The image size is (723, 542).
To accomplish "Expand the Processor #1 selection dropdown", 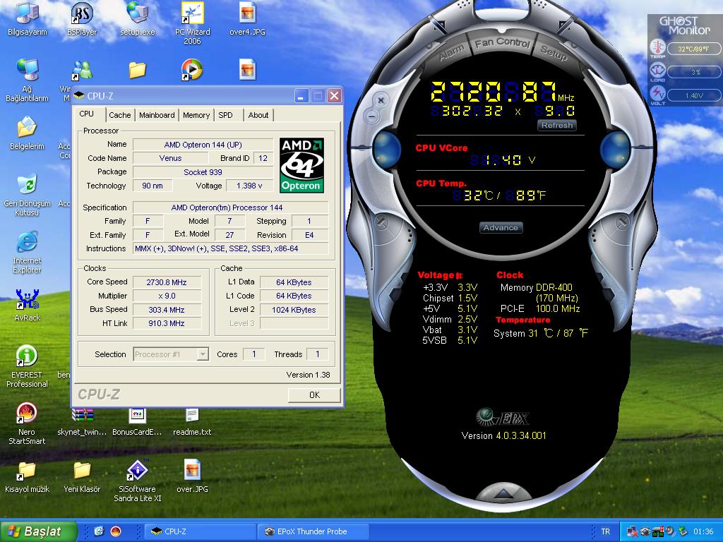I will [x=203, y=354].
